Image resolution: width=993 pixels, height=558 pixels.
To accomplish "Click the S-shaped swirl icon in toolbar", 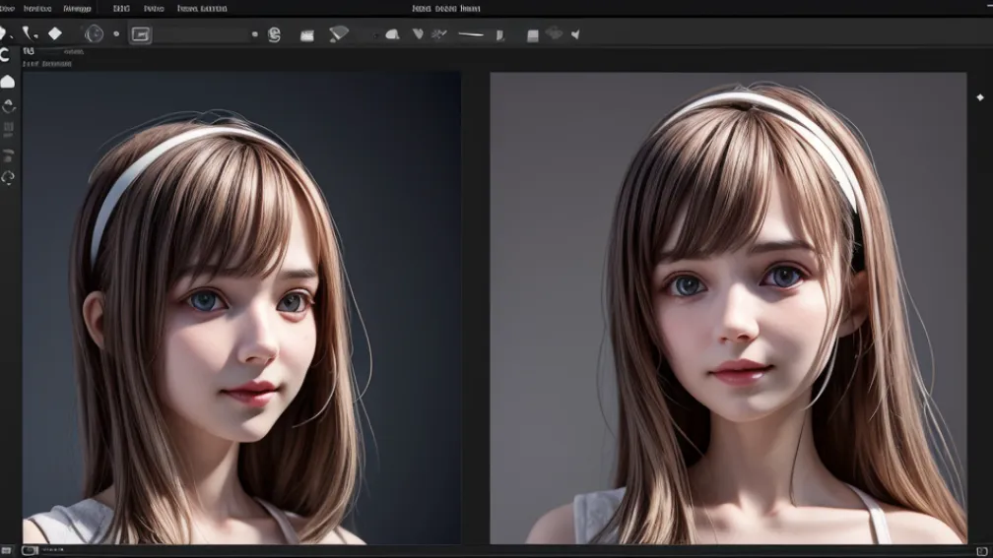I will point(274,34).
